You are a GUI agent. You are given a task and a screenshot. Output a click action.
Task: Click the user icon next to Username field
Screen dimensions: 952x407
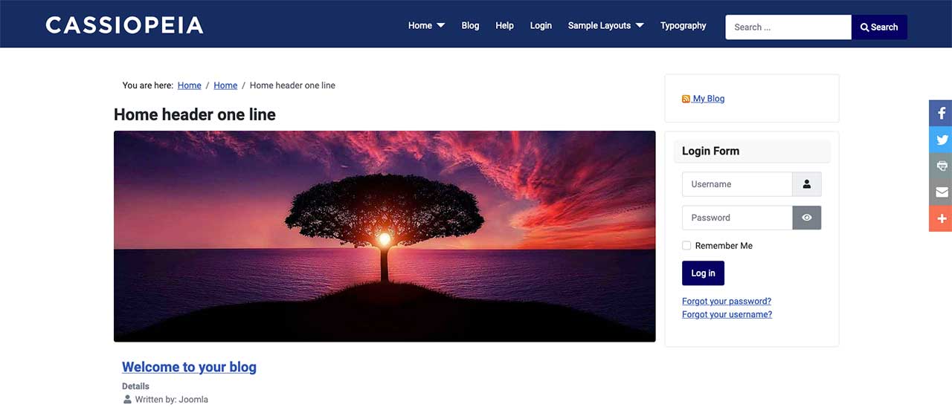coord(807,184)
